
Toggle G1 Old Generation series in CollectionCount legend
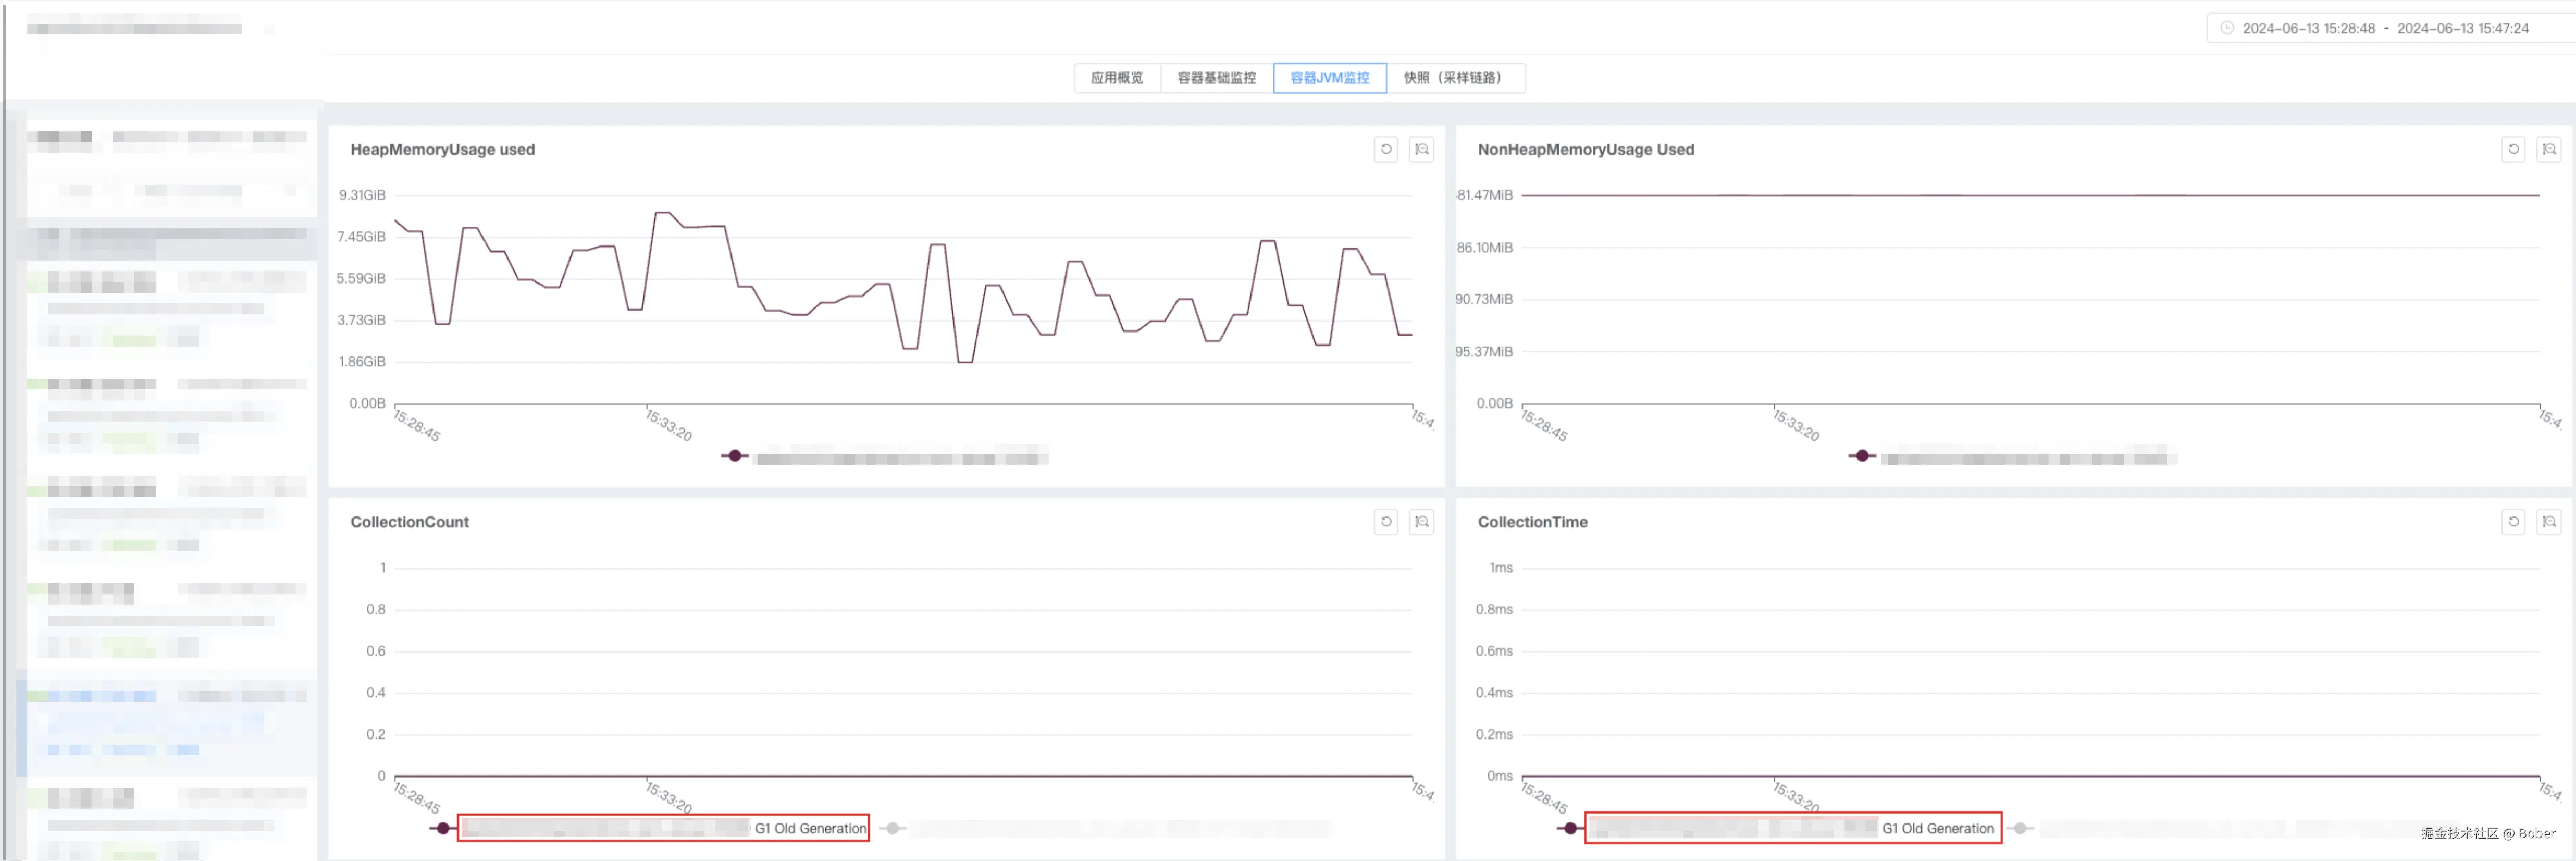click(x=810, y=828)
